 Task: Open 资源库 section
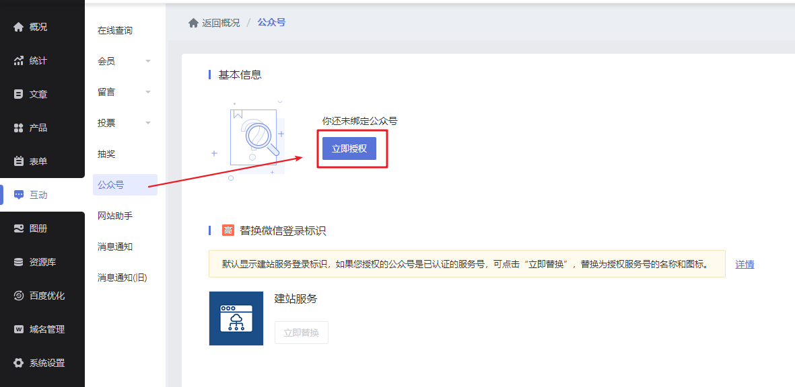pyautogui.click(x=42, y=262)
